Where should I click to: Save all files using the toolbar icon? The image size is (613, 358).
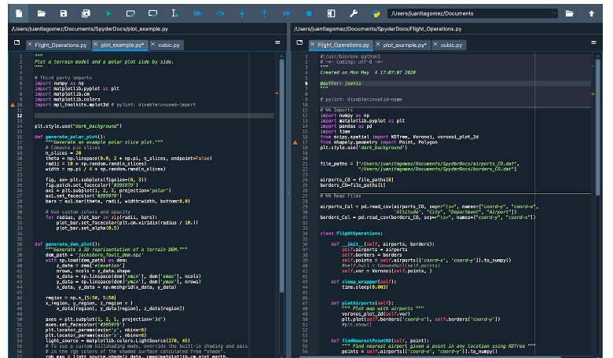86,13
